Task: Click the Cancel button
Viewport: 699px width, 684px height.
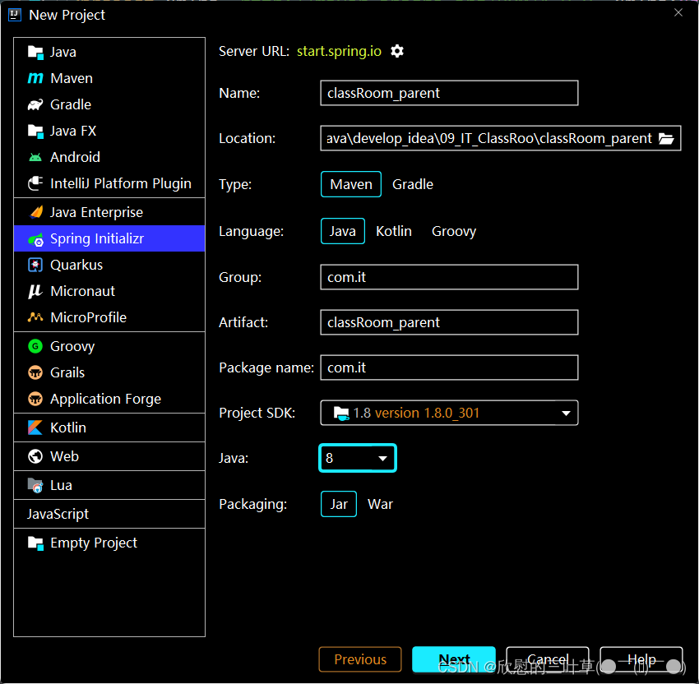Action: pyautogui.click(x=548, y=659)
